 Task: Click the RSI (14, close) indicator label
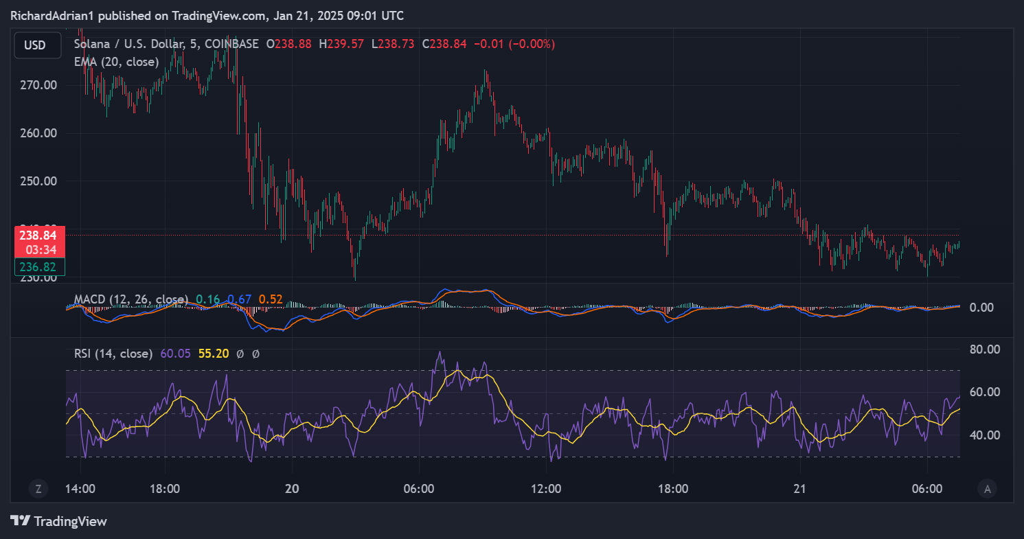point(113,354)
